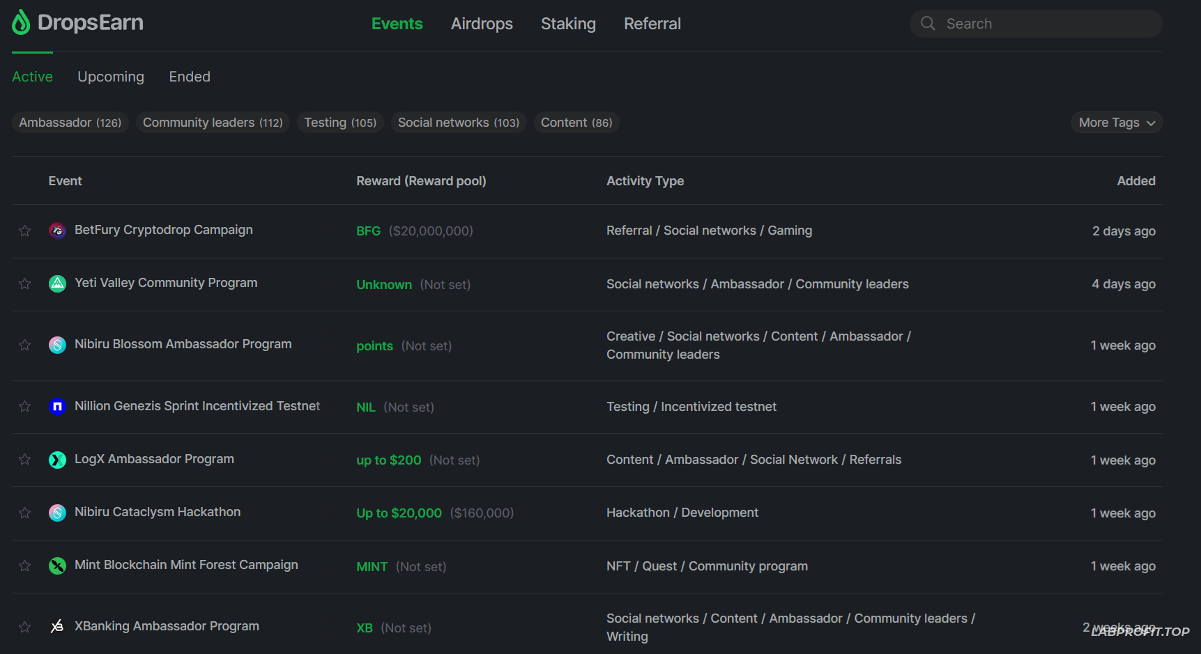
Task: Click the XBanking project icon
Action: tap(57, 627)
